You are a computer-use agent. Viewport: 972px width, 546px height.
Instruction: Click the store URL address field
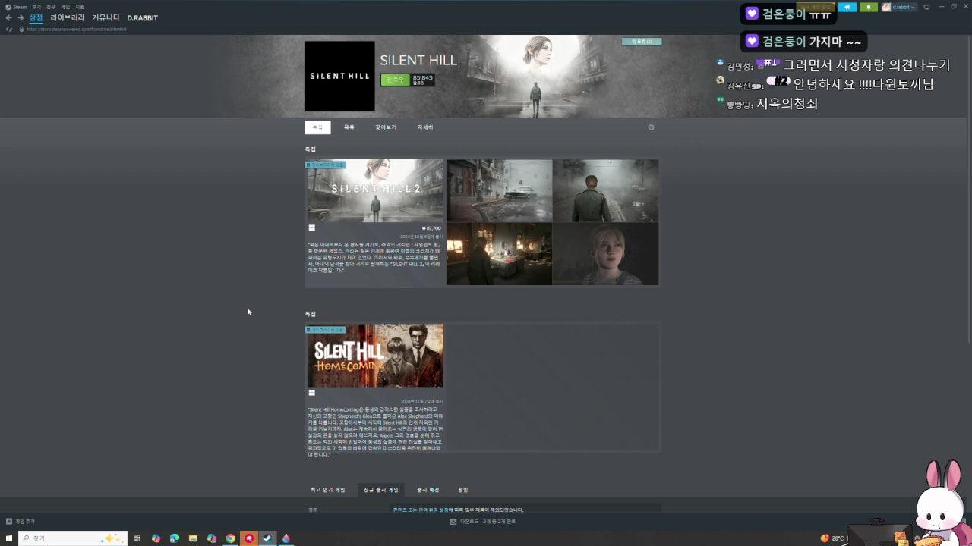click(77, 29)
